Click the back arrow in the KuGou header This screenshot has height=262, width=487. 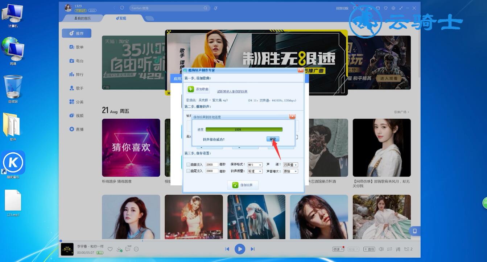click(114, 8)
